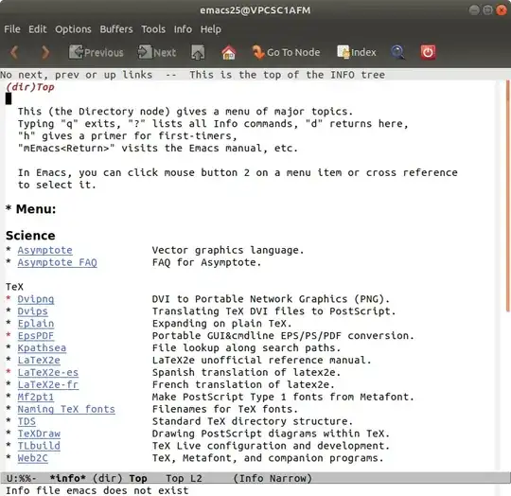
Task: Open the Eplain manual link
Action: tap(36, 324)
